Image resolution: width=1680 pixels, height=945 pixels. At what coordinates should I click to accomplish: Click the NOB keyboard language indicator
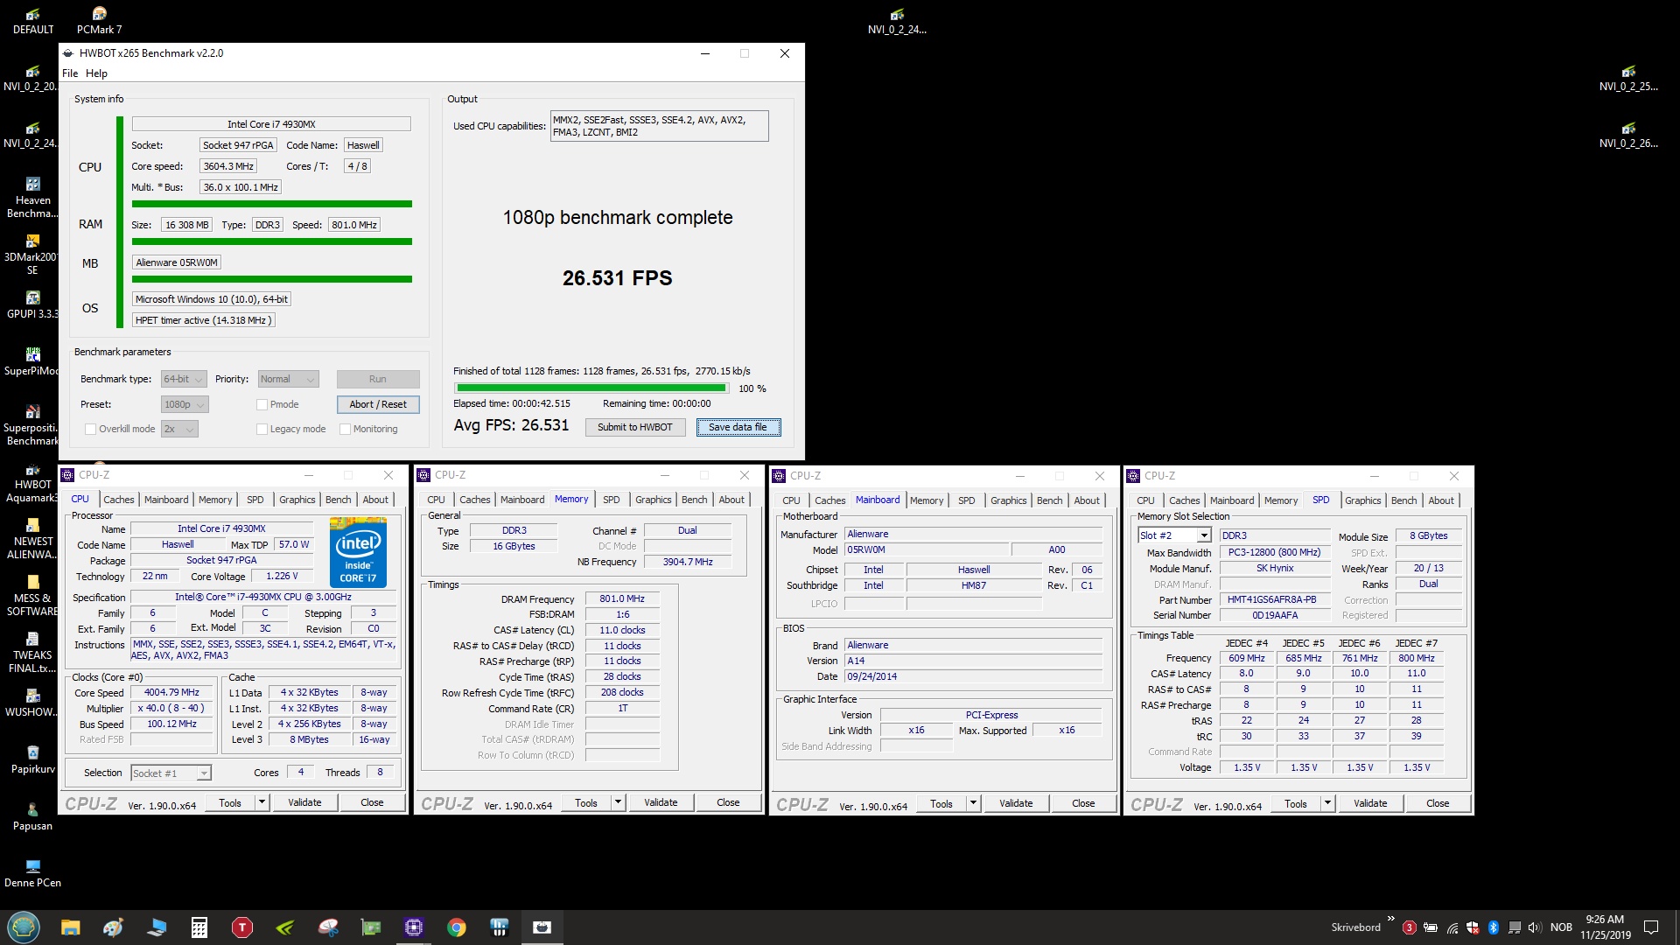(x=1561, y=927)
